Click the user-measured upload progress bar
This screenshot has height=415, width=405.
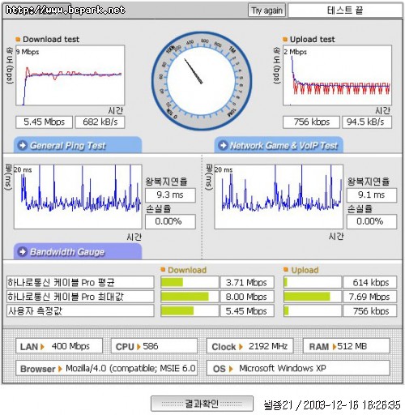313,311
